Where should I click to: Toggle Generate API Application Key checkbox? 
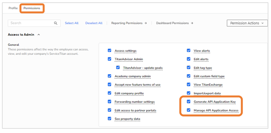[x=189, y=101]
